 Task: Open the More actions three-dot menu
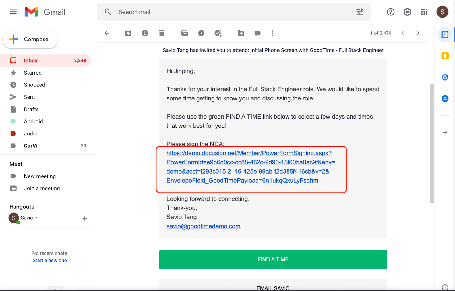tap(273, 33)
